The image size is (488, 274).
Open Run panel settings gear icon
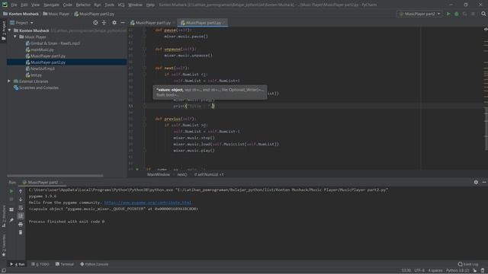pos(476,183)
